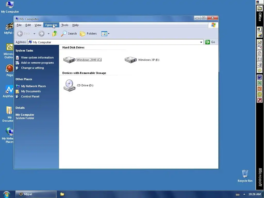This screenshot has height=198, width=264.
Task: Open the File menu
Action: [x=19, y=25]
